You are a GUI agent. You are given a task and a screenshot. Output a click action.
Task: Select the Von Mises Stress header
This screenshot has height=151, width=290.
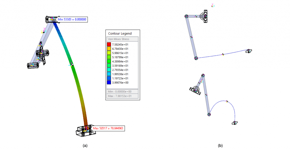coord(122,39)
